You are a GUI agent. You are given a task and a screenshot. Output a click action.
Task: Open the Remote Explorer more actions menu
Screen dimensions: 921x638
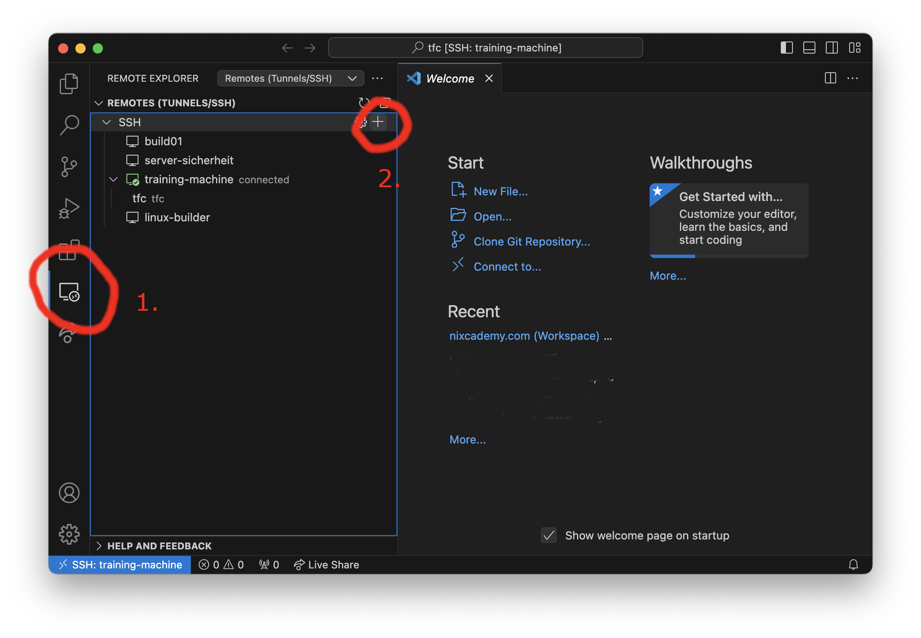coord(377,78)
